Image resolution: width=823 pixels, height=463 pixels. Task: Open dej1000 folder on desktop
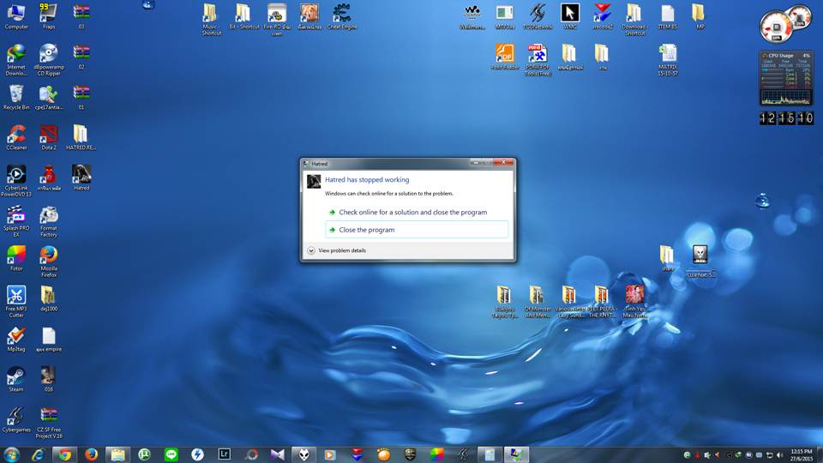click(49, 298)
